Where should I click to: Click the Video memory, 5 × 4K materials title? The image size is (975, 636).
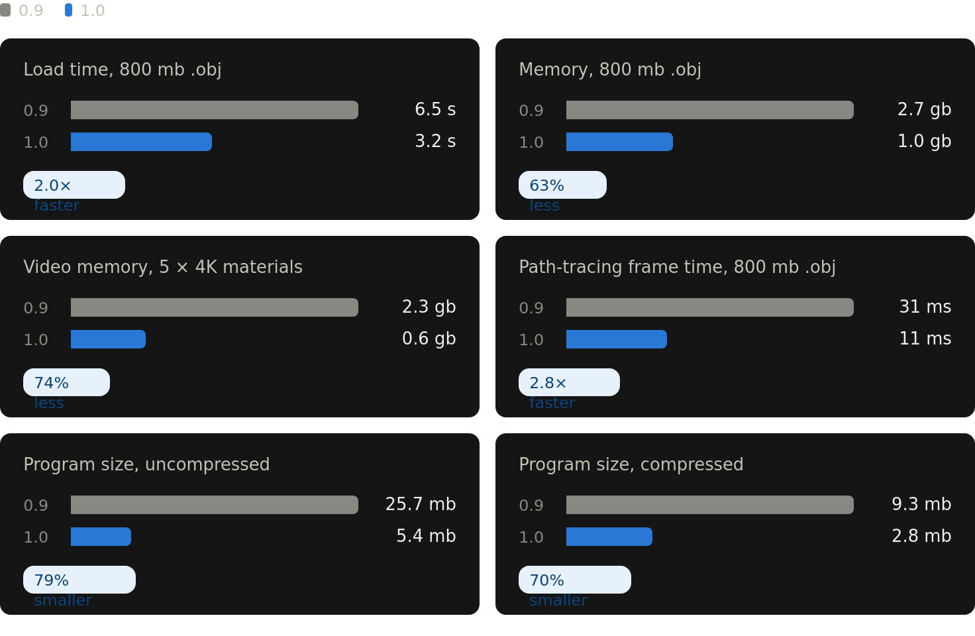(x=163, y=267)
